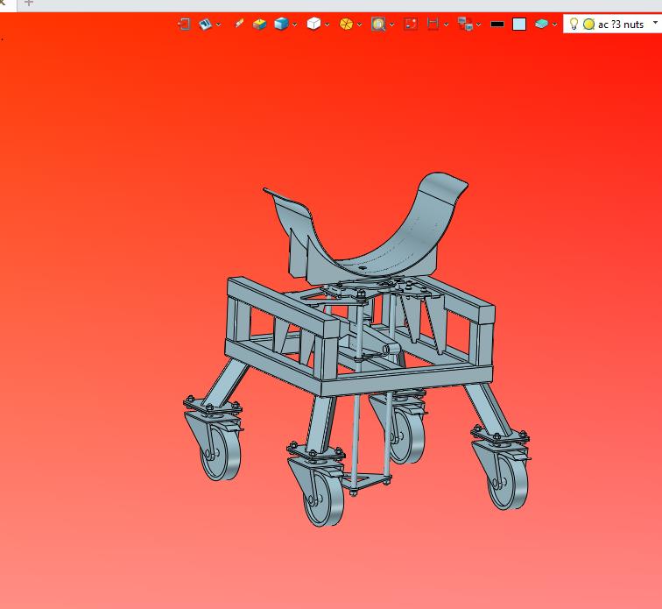Viewport: 662px width, 609px height.
Task: Click the red square selection icon
Action: point(411,24)
